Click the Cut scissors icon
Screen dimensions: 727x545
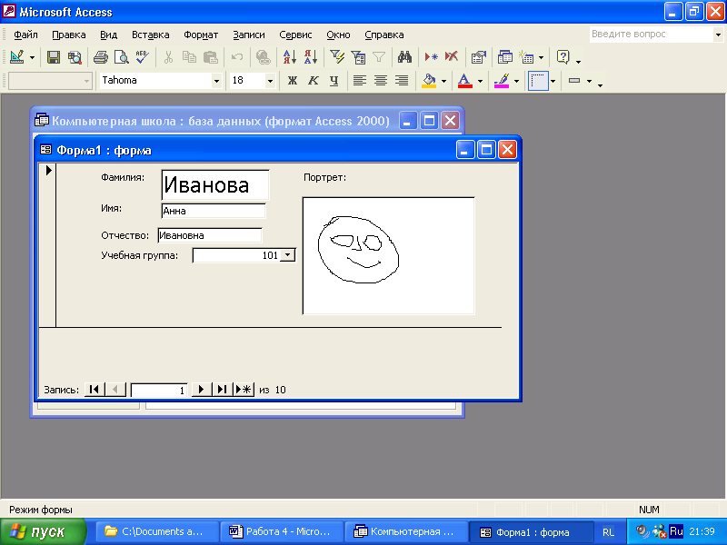coord(168,57)
